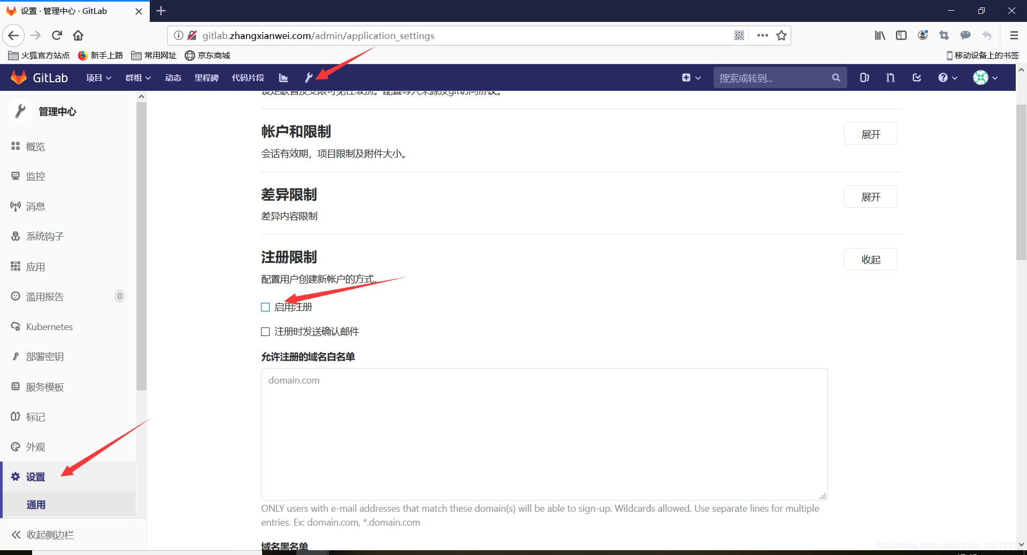Enable the 启用注册 checkbox
This screenshot has width=1027, height=555.
265,307
